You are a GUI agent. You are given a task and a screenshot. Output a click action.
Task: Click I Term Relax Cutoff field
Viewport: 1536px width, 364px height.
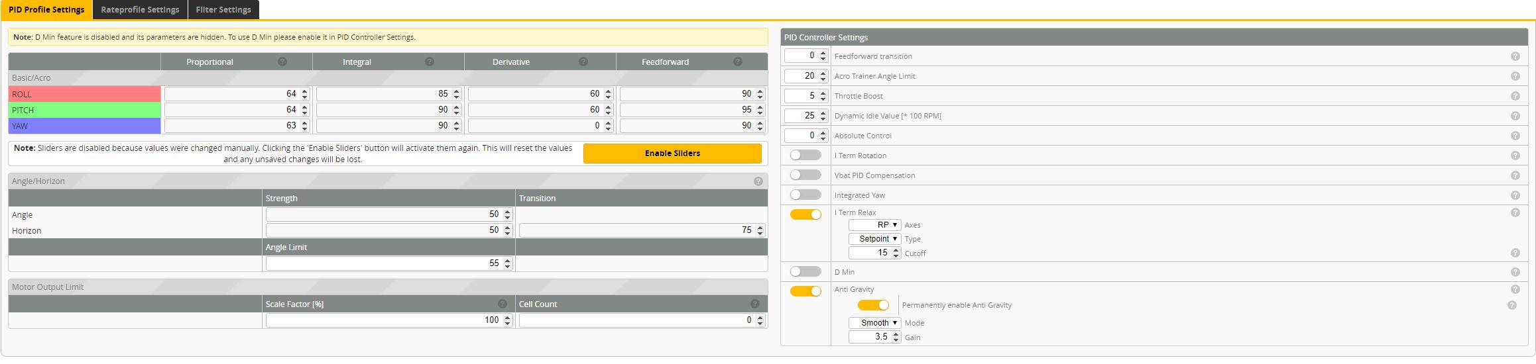[x=874, y=253]
